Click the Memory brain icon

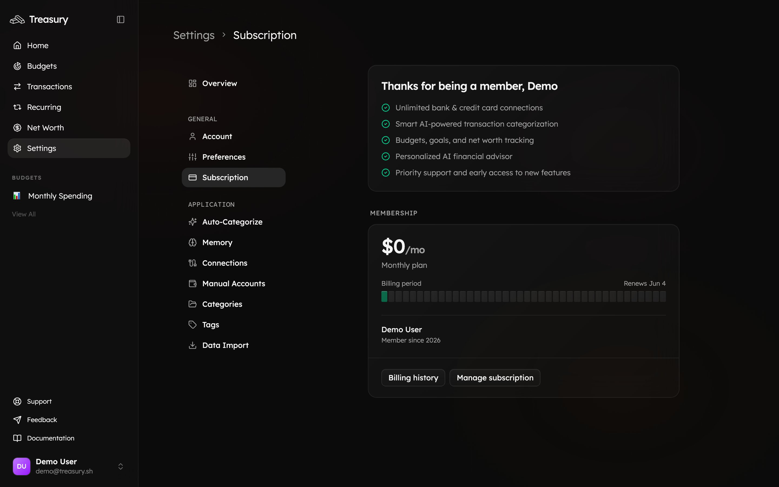[x=193, y=242]
